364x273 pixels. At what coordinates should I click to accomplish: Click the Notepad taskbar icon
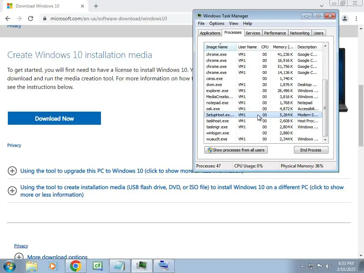pyautogui.click(x=119, y=266)
